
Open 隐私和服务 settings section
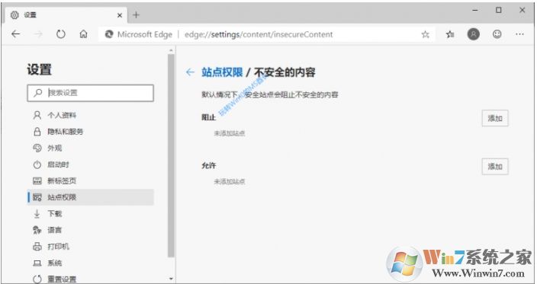91,132
